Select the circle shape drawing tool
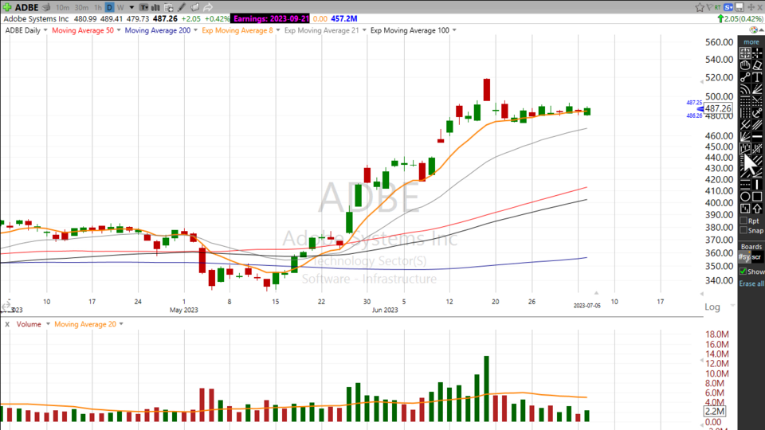This screenshot has height=430, width=765. (744, 196)
